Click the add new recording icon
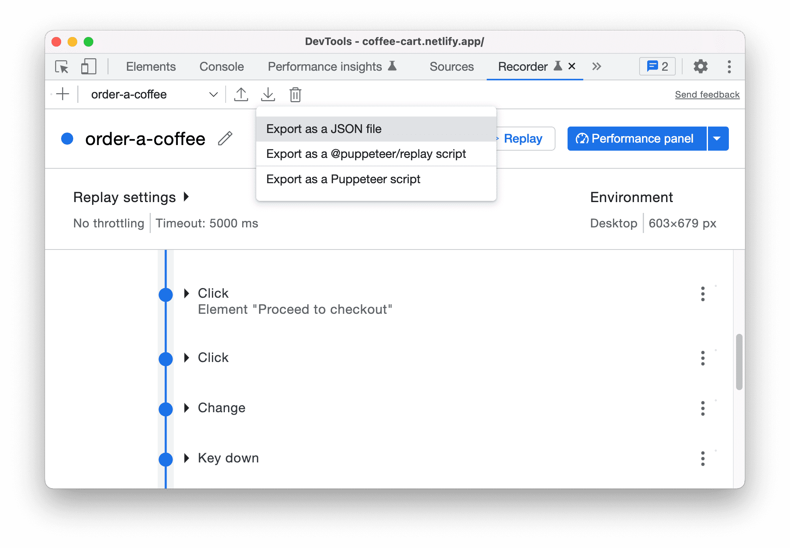 point(62,94)
